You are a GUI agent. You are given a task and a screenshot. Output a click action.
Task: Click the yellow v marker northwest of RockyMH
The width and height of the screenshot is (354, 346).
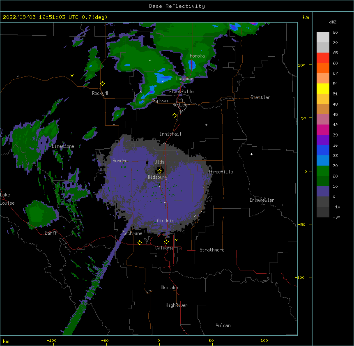click(72, 76)
